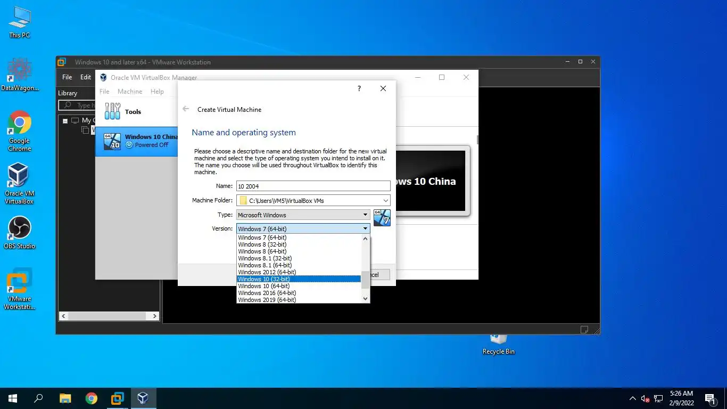Screen dimensions: 727x409
Task: Open the Windows Start menu
Action: click(13, 398)
